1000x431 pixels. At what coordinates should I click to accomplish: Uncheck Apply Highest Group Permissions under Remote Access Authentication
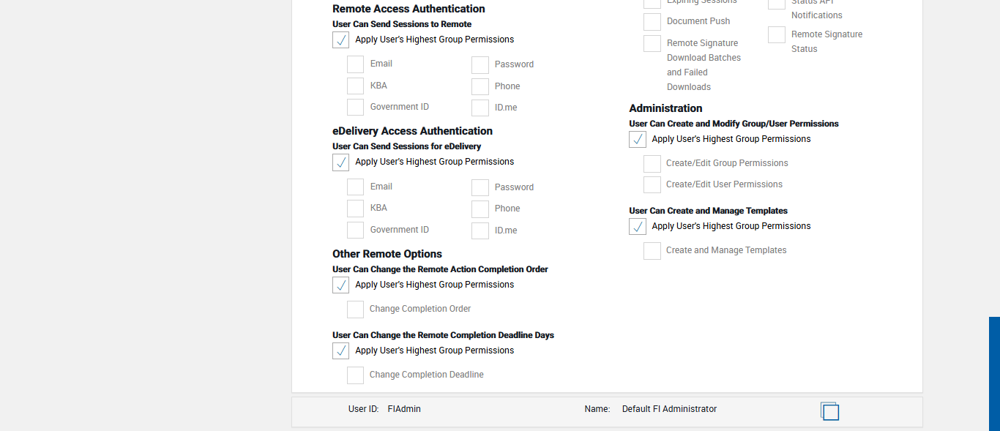coord(341,40)
